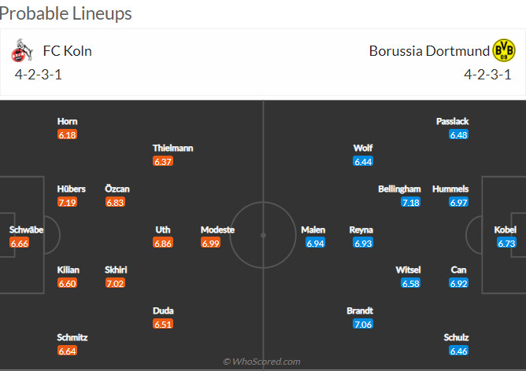Open the Borussia Dortmund team link
The height and width of the screenshot is (371, 526).
point(429,51)
